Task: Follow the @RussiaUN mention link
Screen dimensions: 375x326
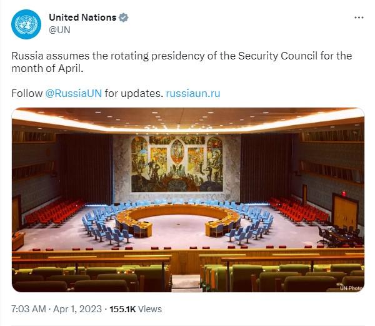Action: point(74,93)
